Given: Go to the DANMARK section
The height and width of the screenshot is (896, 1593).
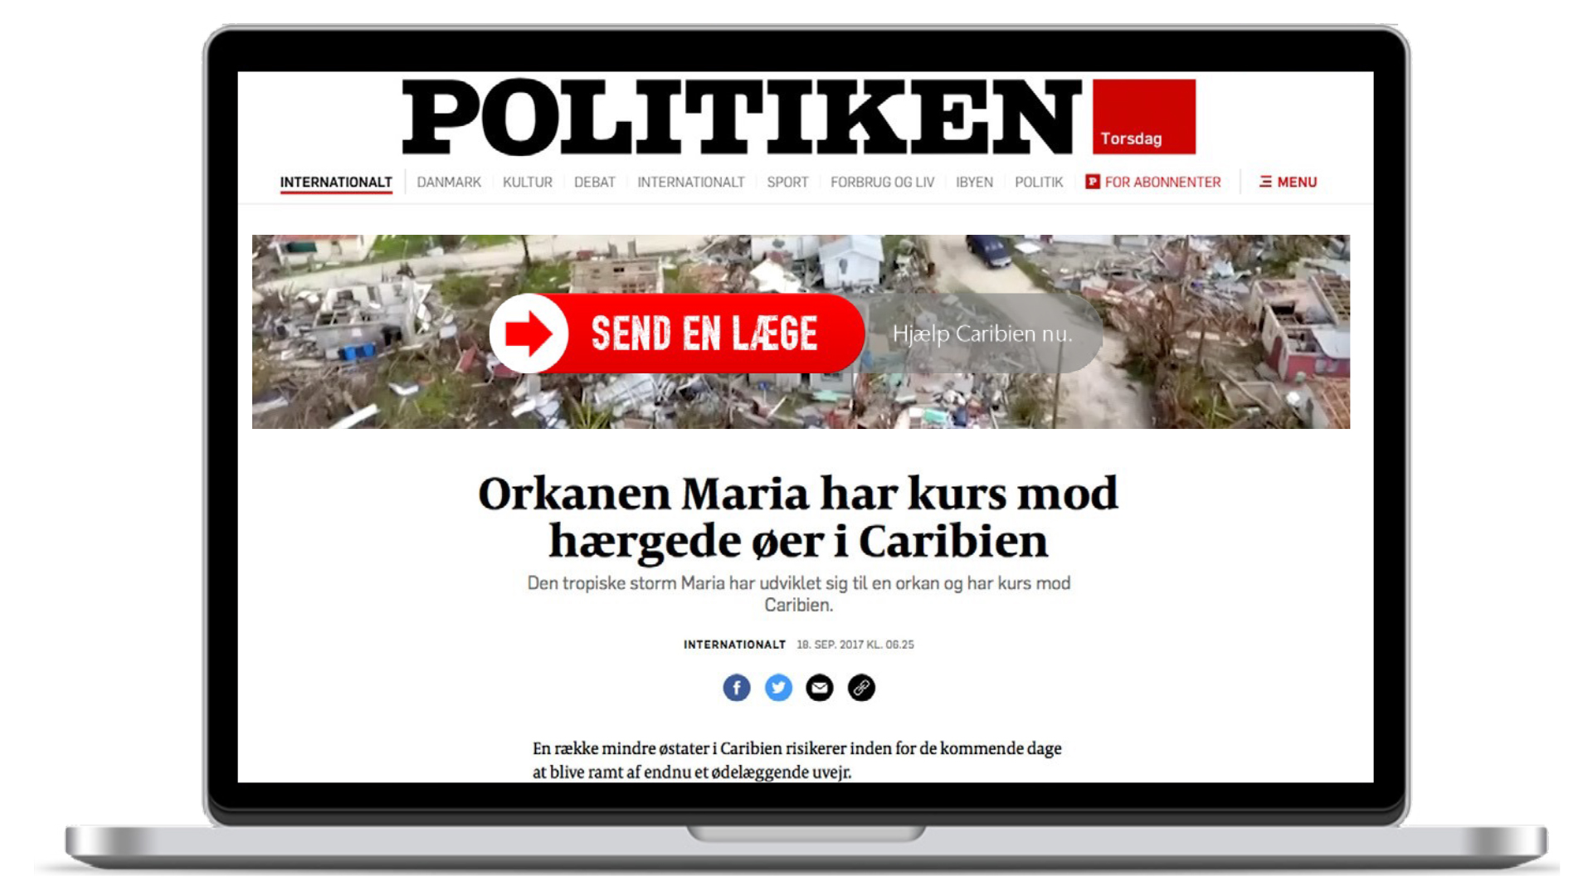Looking at the screenshot, I should click(x=449, y=182).
